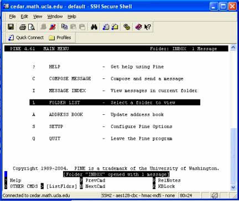This screenshot has width=239, height=201.
Task: Click the COMPOSE MESSAGE line in Pine
Action: tap(108, 78)
